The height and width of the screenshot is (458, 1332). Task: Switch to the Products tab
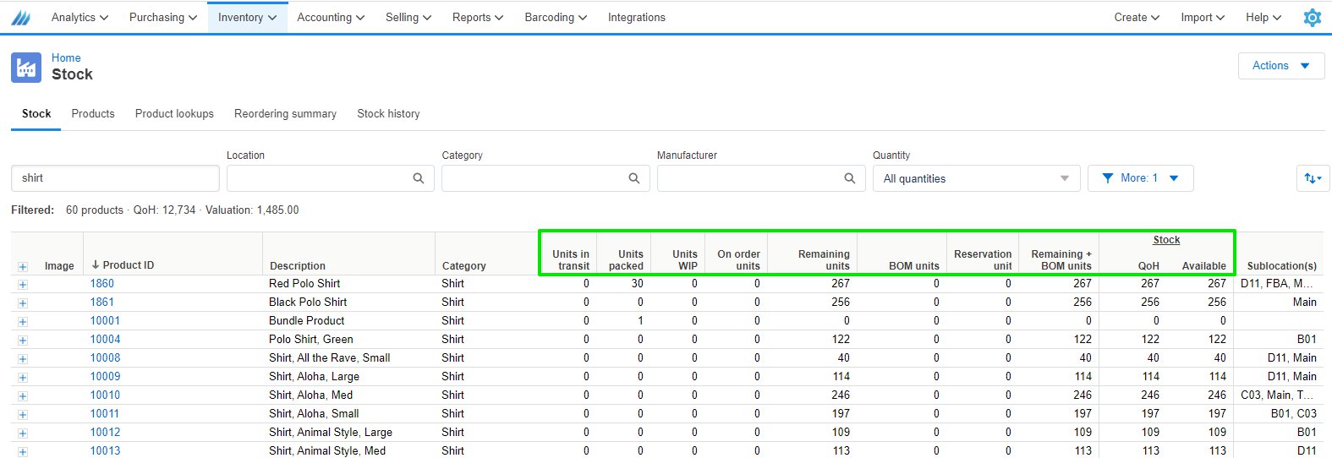93,113
